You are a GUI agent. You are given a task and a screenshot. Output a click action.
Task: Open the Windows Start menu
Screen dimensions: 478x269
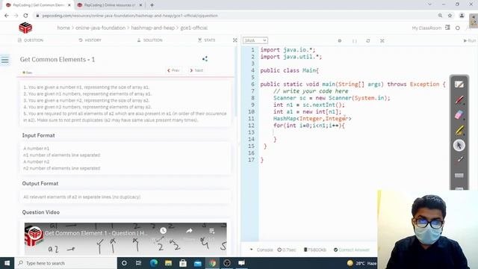tap(7, 263)
